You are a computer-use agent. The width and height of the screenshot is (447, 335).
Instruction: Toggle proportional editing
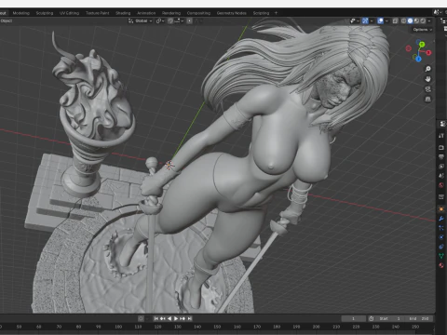pos(189,20)
